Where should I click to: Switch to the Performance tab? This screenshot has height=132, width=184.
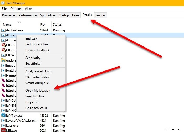click(28, 15)
